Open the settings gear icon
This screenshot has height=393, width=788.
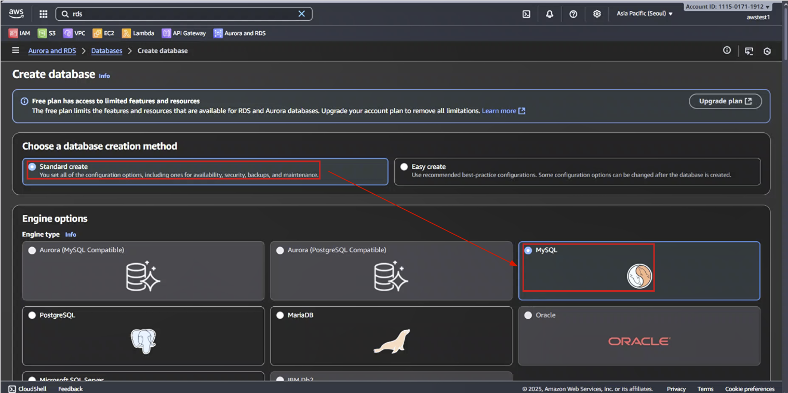pos(597,14)
